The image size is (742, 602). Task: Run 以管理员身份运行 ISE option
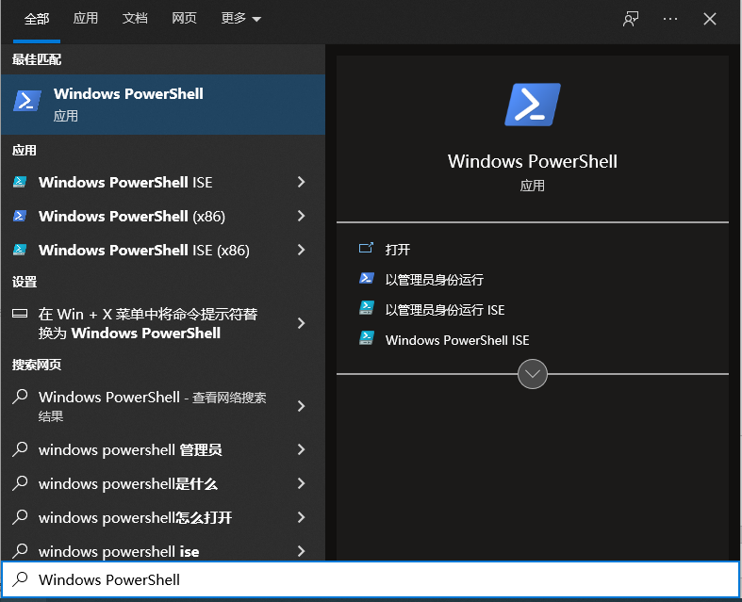click(445, 310)
